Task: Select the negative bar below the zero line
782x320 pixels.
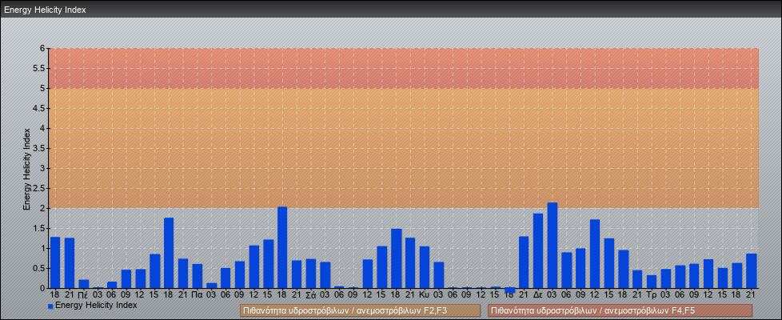Action: click(509, 290)
